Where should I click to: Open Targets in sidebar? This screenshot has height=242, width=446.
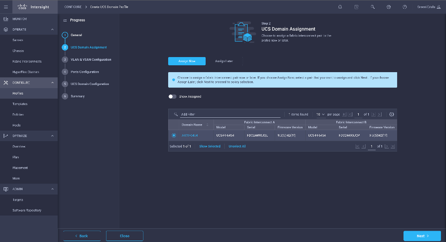pyautogui.click(x=18, y=200)
